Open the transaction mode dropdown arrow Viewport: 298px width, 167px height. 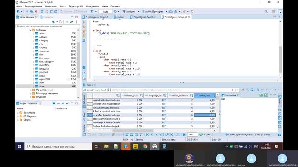pos(96,11)
